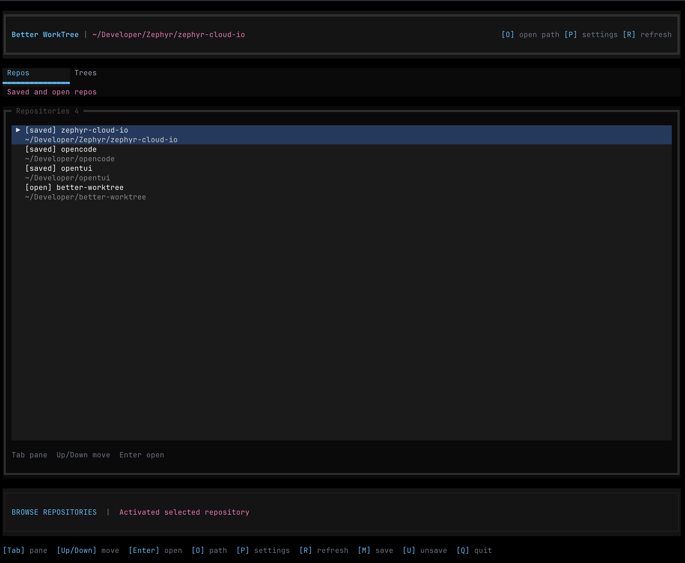Click the BROWSE REPOSITORIES status label
The height and width of the screenshot is (563, 685).
[54, 512]
